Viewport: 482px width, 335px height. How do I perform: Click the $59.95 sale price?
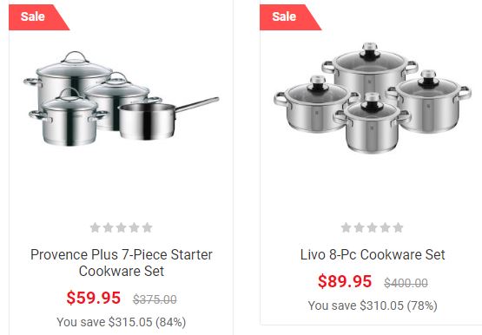tap(94, 298)
